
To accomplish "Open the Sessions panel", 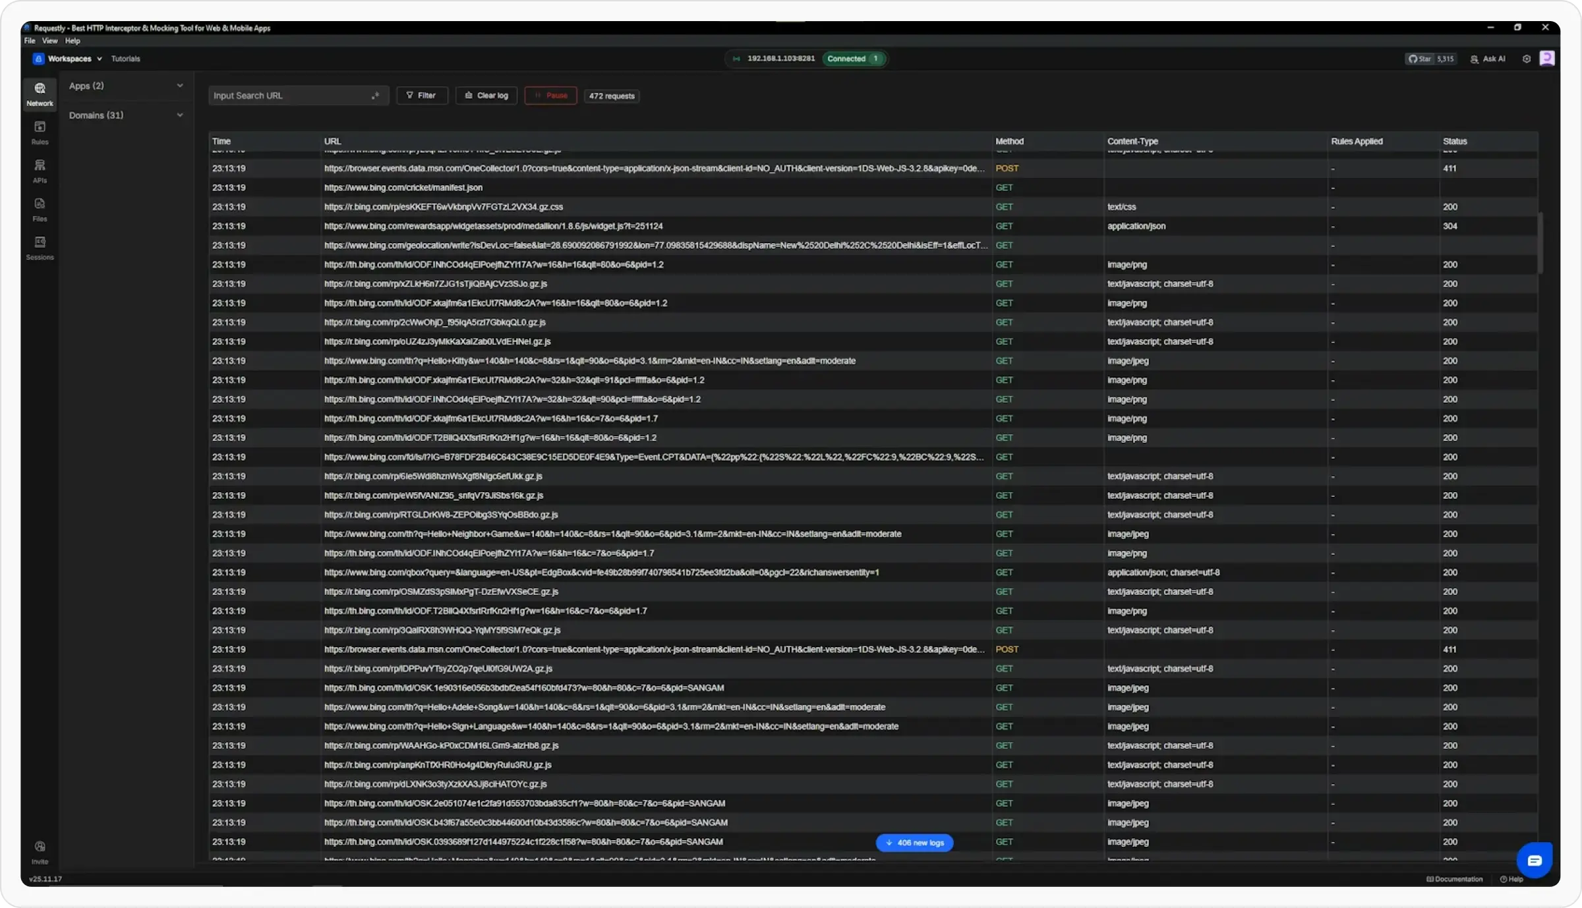I will click(x=40, y=247).
